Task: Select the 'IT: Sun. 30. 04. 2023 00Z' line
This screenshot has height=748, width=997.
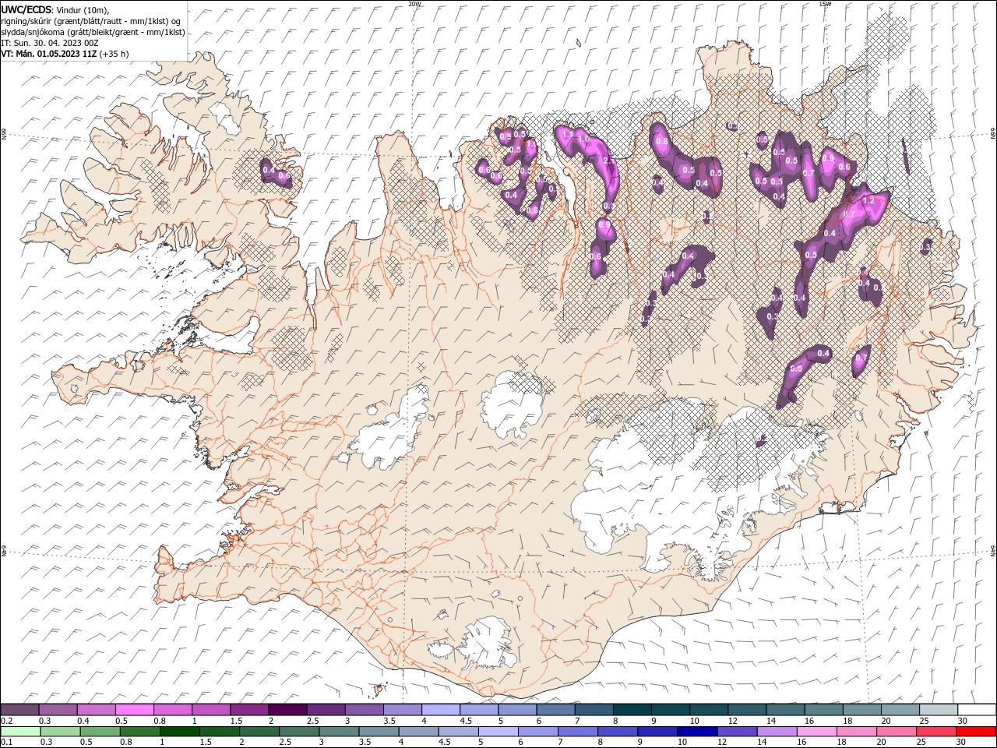Action: coord(49,43)
